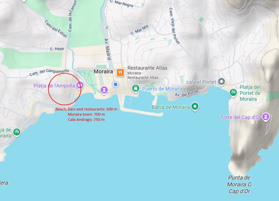The height and width of the screenshot is (201, 279).
Task: Click the purple Platja de l'Ampolla camera pin
Action: [x=80, y=85]
